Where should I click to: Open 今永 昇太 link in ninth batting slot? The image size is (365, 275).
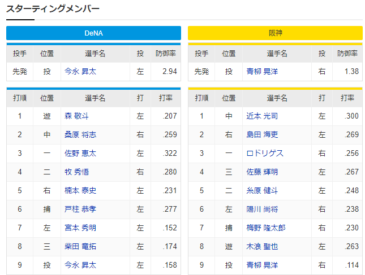[x=80, y=265]
